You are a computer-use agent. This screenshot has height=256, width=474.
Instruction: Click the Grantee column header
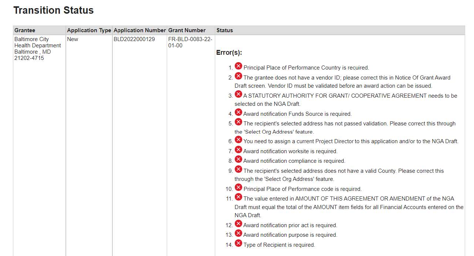click(25, 30)
